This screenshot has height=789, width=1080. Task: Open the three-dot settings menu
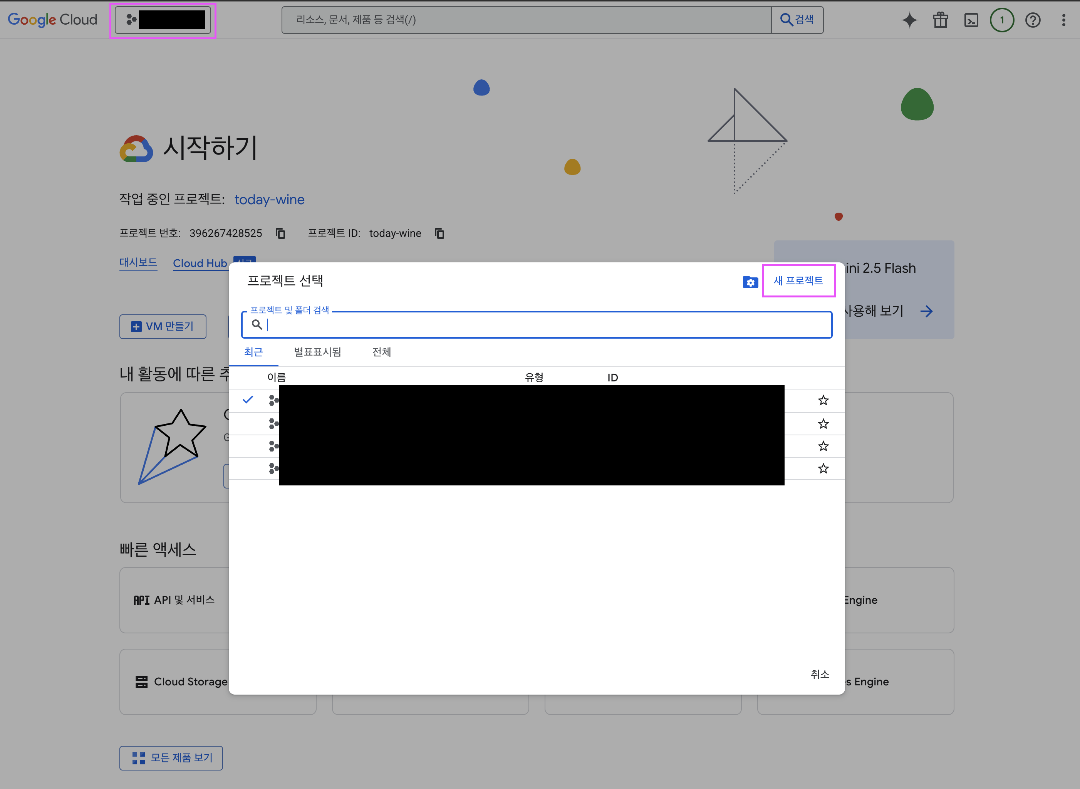[1063, 20]
